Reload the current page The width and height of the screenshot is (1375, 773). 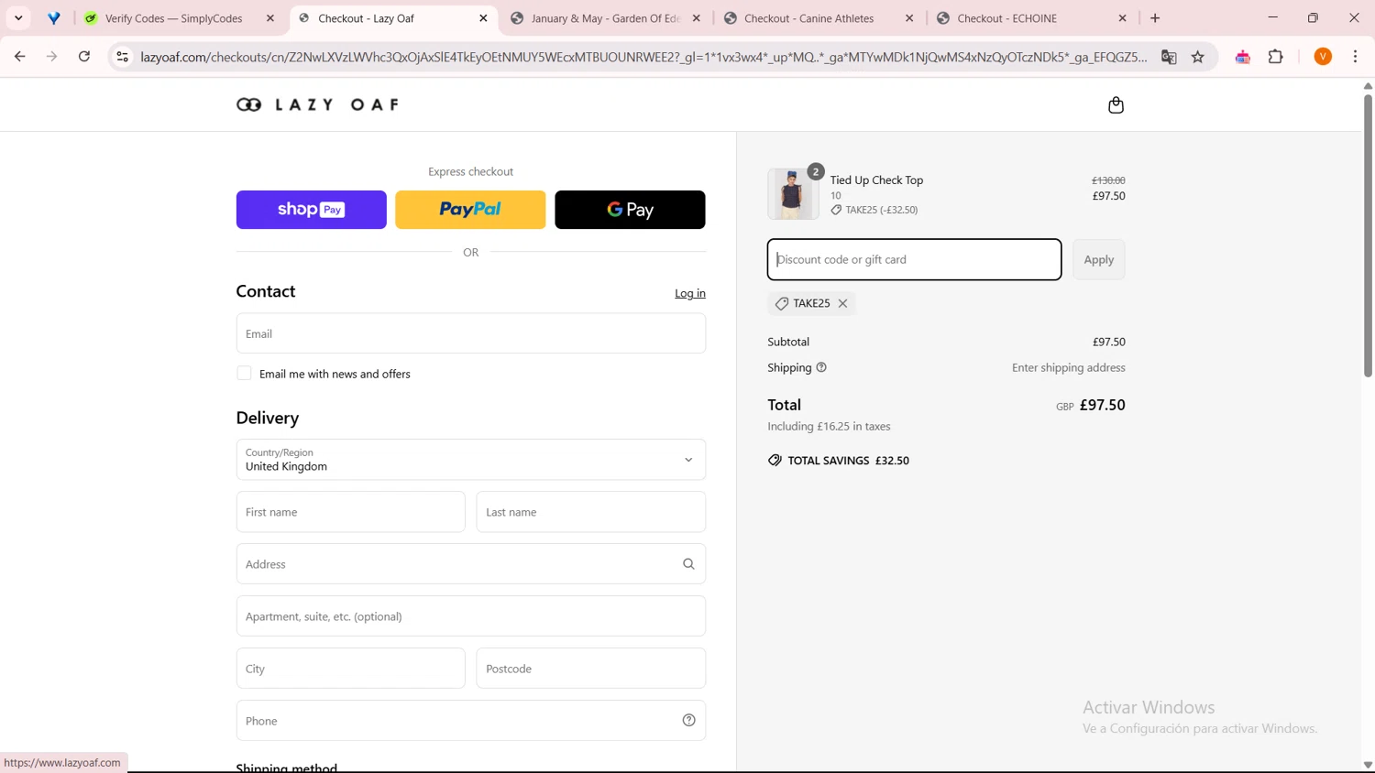(x=84, y=57)
